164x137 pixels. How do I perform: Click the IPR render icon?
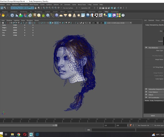tap(106, 8)
